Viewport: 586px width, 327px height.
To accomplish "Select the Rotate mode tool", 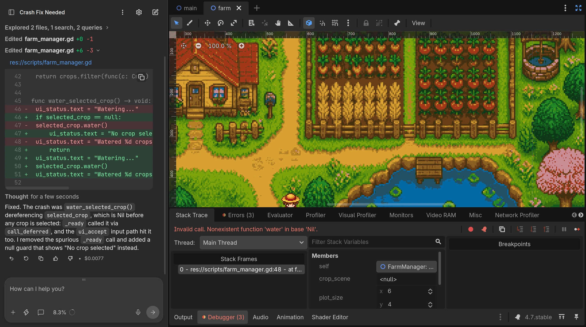I will point(221,23).
